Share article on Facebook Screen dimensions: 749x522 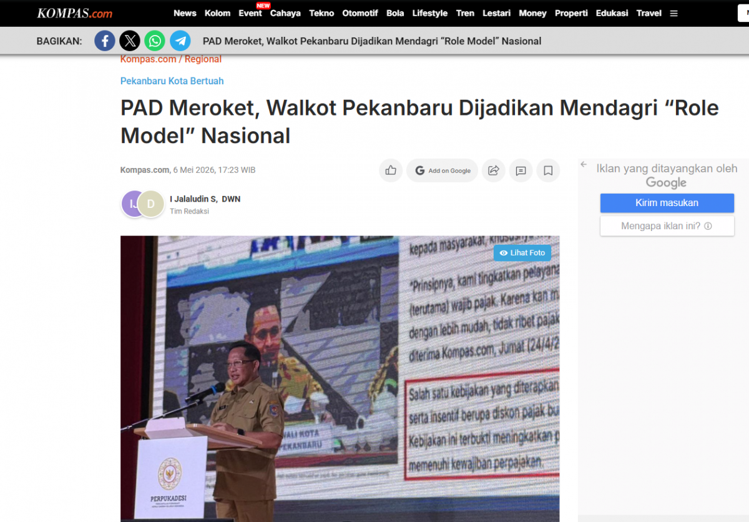tap(105, 41)
